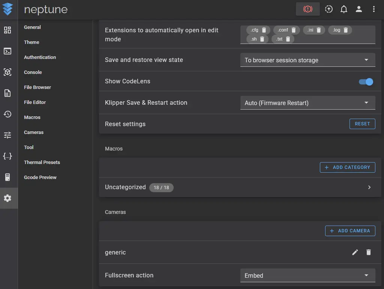
Task: Open the System sidebar icon
Action: point(7,177)
